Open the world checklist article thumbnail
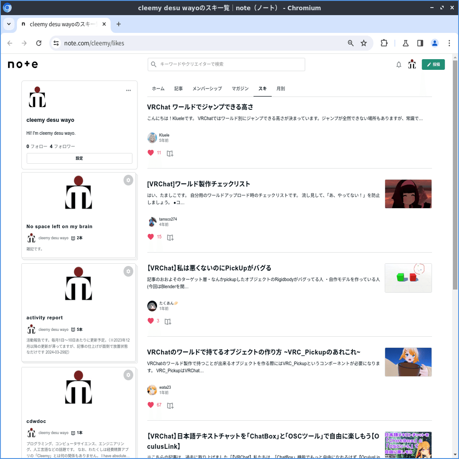This screenshot has width=459, height=459. point(408,194)
